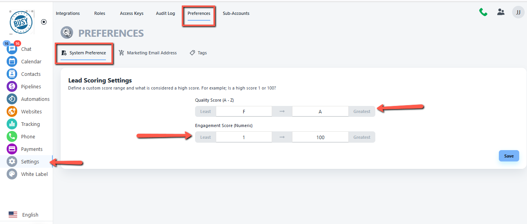Click the Engagement Score greatest value field

[x=320, y=137]
